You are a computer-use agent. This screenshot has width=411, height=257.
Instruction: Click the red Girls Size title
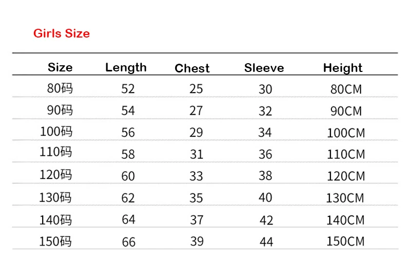[x=62, y=33]
